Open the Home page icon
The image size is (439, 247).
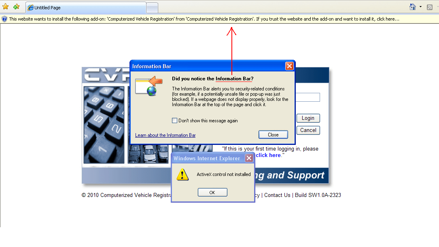coord(412,7)
